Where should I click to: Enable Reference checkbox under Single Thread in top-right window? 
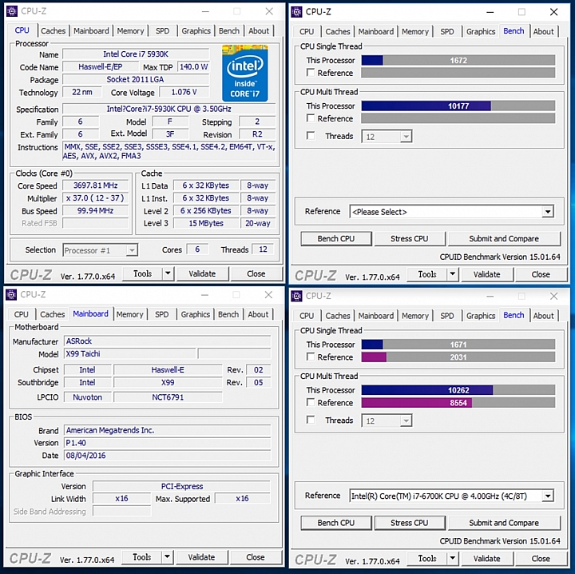pyautogui.click(x=311, y=73)
